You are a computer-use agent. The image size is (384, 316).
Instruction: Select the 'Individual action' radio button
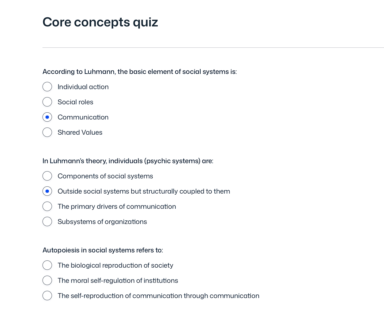coord(47,87)
